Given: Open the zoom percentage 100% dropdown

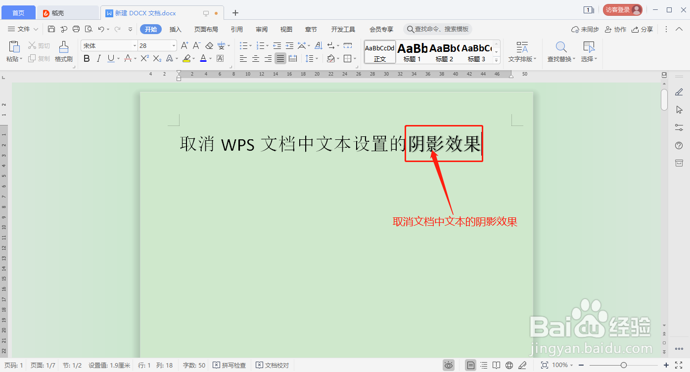Looking at the screenshot, I should [x=562, y=365].
